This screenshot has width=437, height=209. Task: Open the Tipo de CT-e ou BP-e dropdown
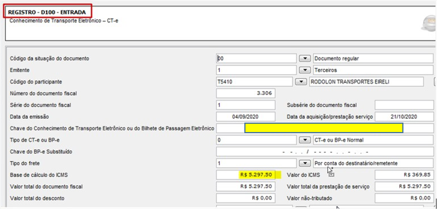click(x=305, y=140)
